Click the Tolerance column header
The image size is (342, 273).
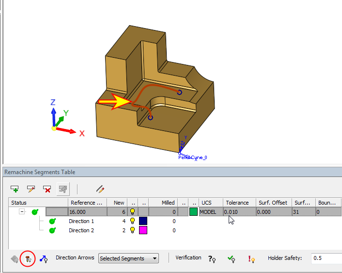coord(237,203)
